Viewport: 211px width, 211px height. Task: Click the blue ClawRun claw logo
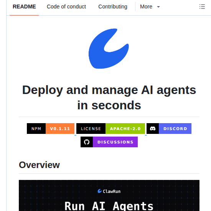[109, 49]
